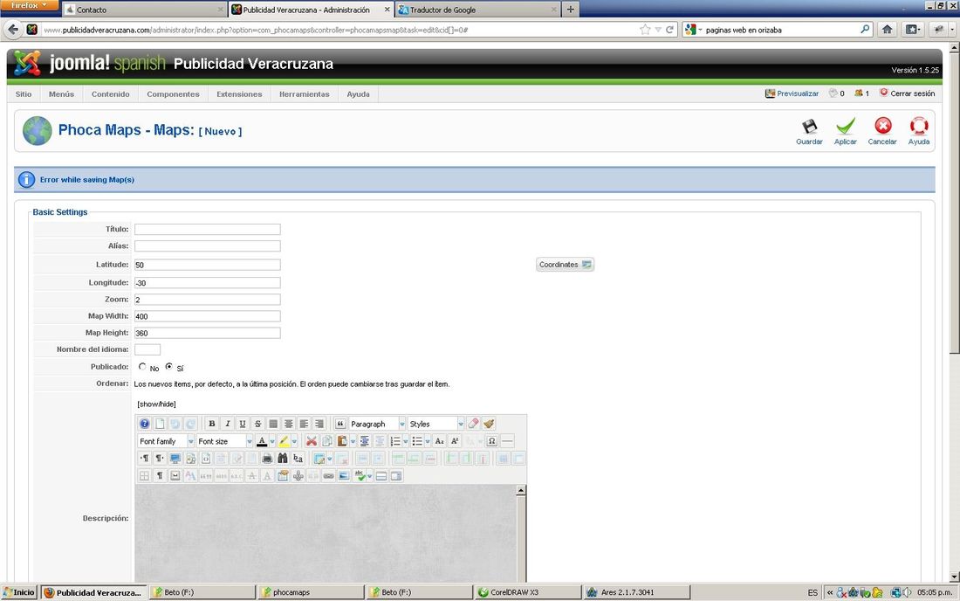Open find with binoculars icon

pyautogui.click(x=282, y=459)
